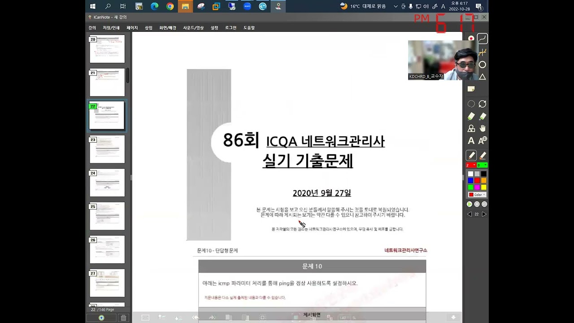
Task: Select the text box A tool
Action: click(483, 141)
